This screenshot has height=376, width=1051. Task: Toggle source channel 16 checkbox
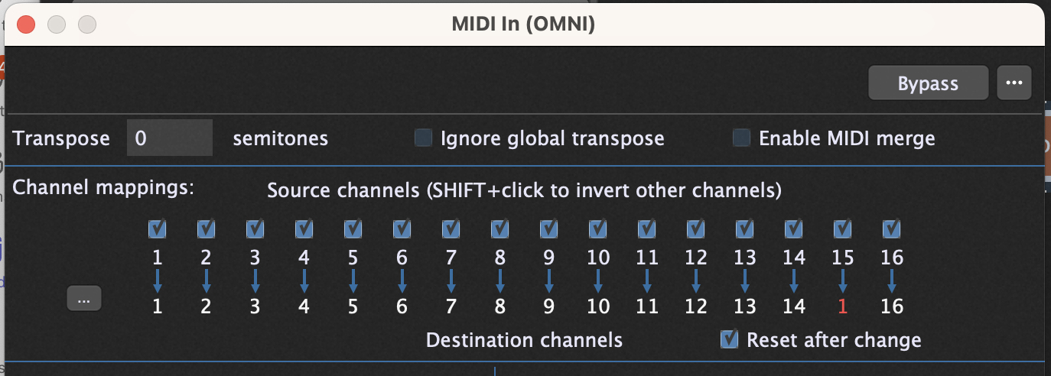pos(891,229)
